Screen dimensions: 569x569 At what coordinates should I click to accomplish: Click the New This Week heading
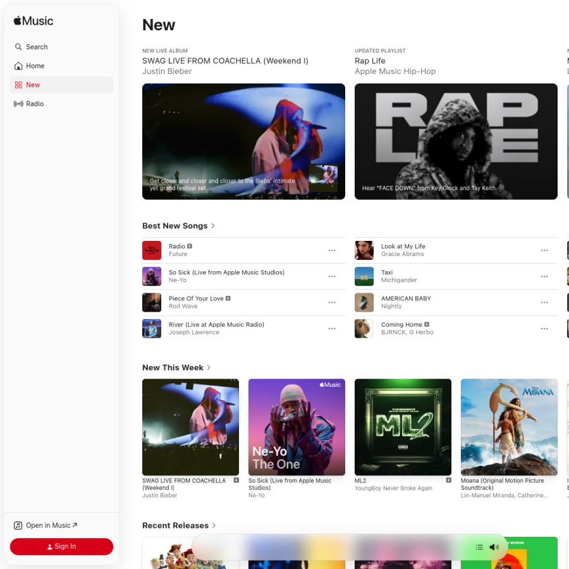click(x=173, y=367)
